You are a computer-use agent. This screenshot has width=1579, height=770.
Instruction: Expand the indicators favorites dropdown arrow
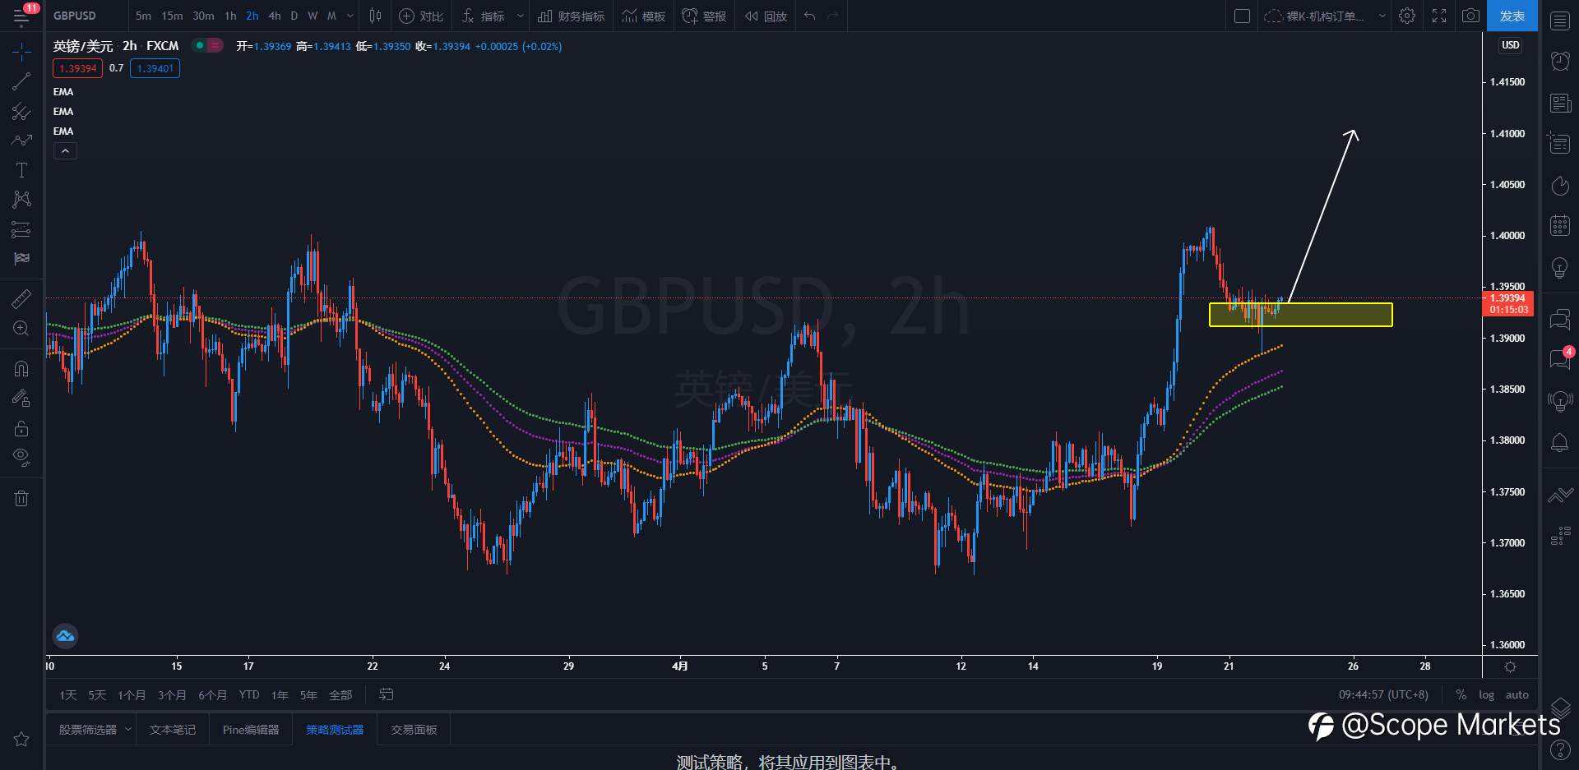pos(520,16)
